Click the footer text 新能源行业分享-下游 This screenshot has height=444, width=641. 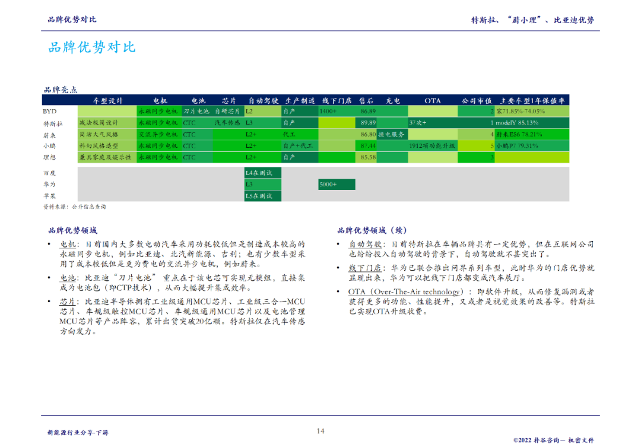[78, 433]
